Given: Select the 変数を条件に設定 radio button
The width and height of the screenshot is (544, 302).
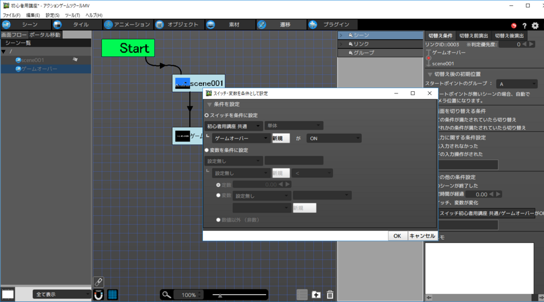Looking at the screenshot, I should 207,150.
